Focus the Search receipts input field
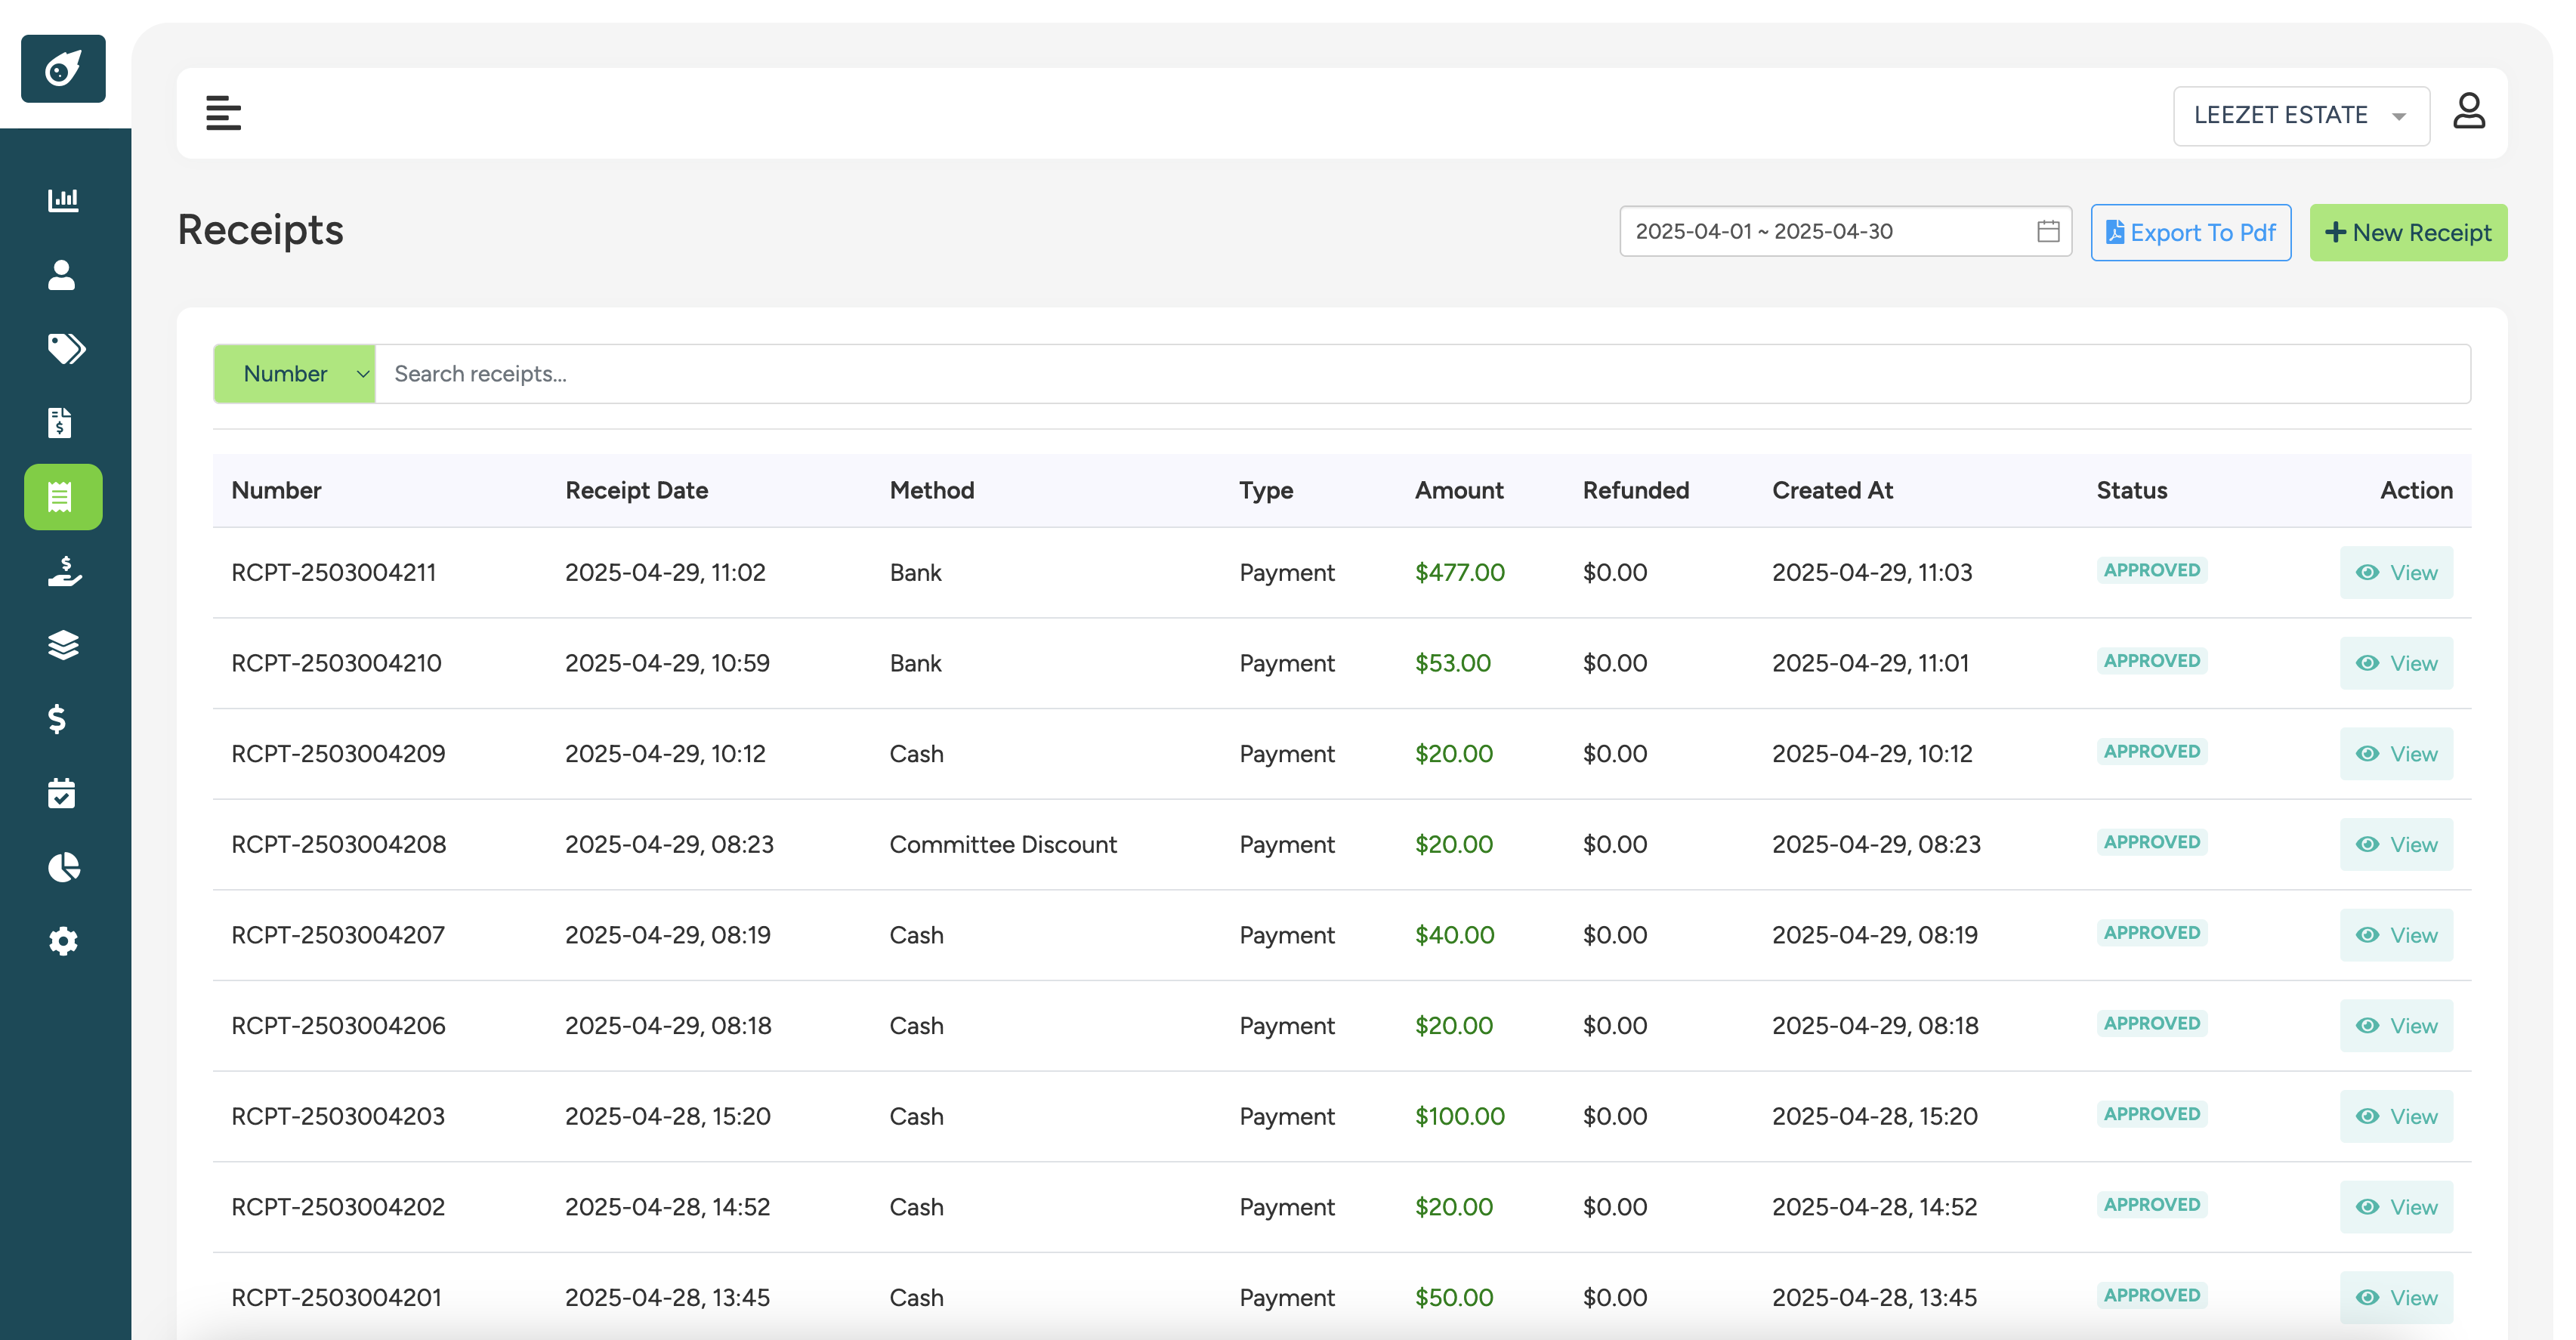Viewport: 2576px width, 1340px height. [x=1423, y=374]
